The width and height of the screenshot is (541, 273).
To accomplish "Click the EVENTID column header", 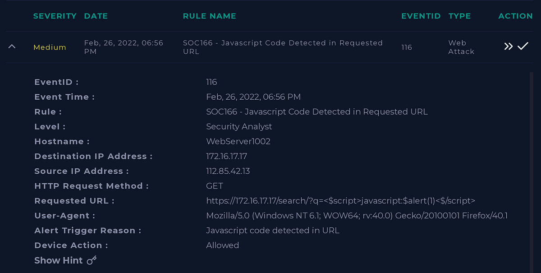I will pos(421,16).
